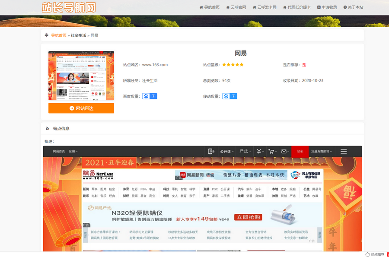Screen dimensions: 389x257
Task: Select the 财经 channel tab
Action: pyautogui.click(x=126, y=196)
